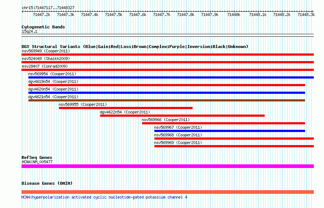This screenshot has width=324, height=208.
Task: Click the 71447.5k ruler tick label
Action: (114, 15)
